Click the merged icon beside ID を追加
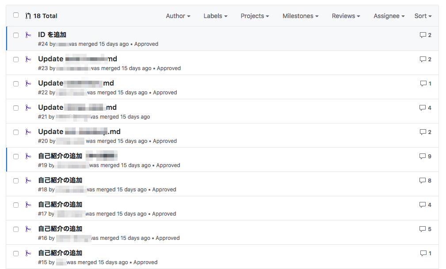Screen dimensions: 446x269 [28, 35]
